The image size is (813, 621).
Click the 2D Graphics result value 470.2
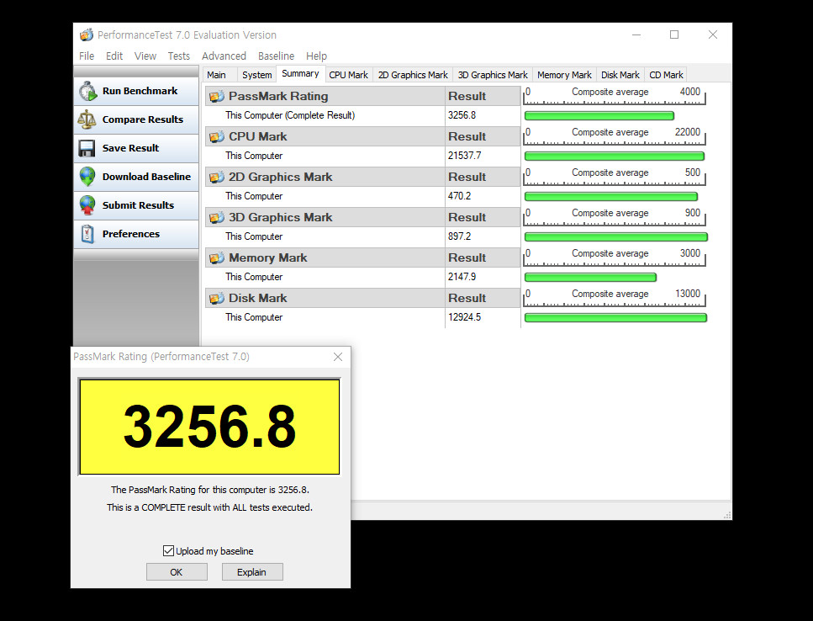[x=459, y=196]
